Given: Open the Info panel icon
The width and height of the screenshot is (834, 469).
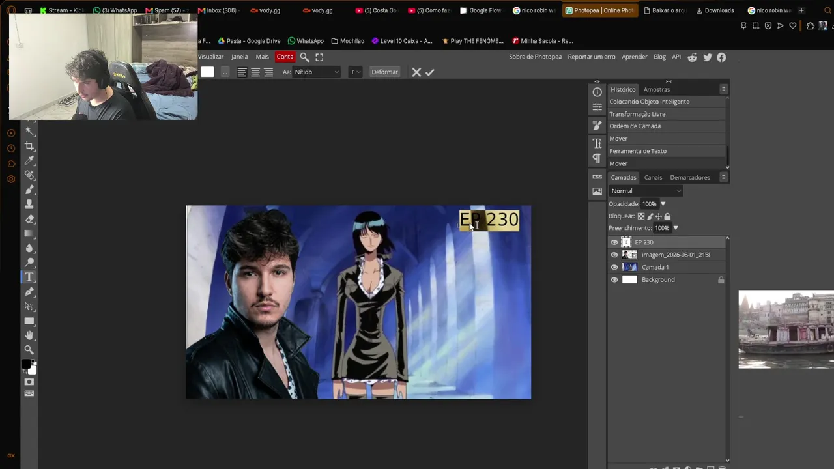Looking at the screenshot, I should point(597,92).
